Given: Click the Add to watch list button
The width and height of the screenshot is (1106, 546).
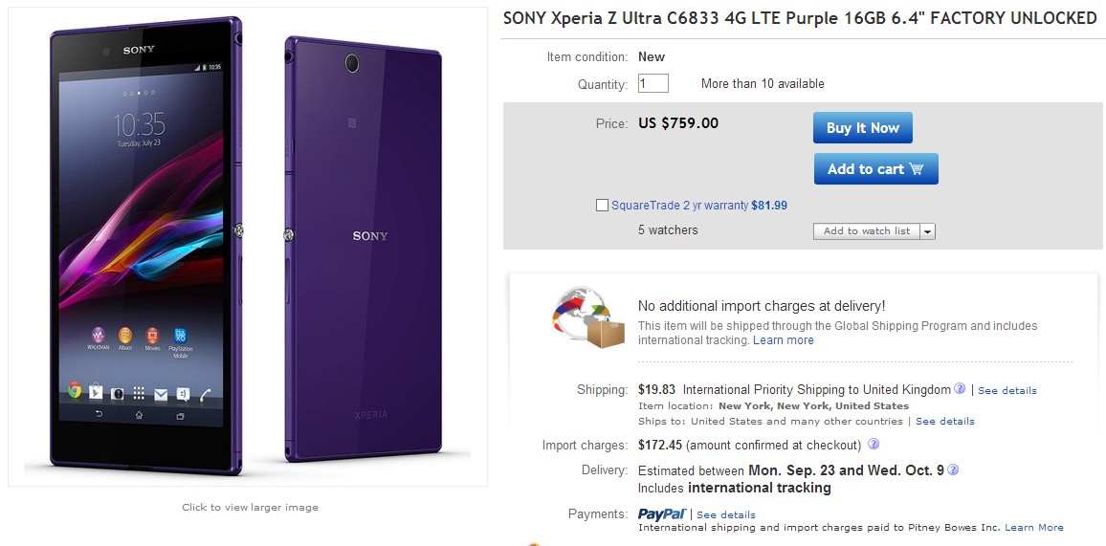Looking at the screenshot, I should pyautogui.click(x=867, y=231).
